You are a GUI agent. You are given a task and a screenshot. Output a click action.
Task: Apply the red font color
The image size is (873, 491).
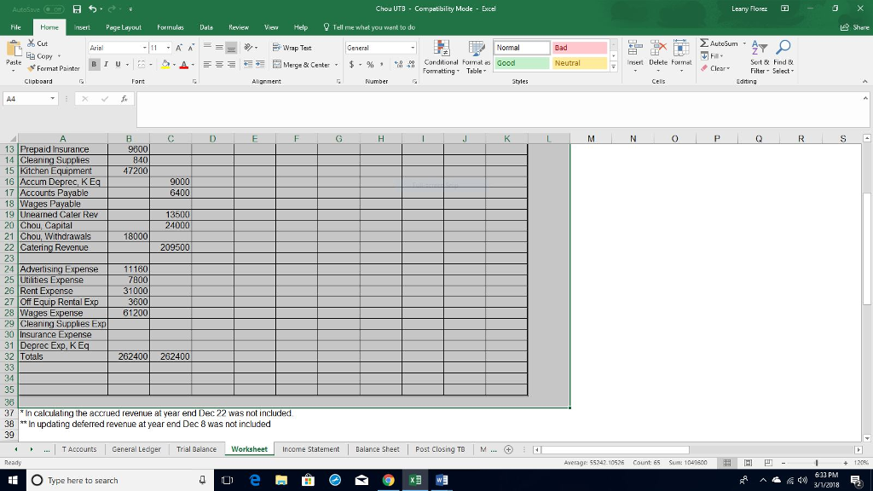tap(184, 65)
